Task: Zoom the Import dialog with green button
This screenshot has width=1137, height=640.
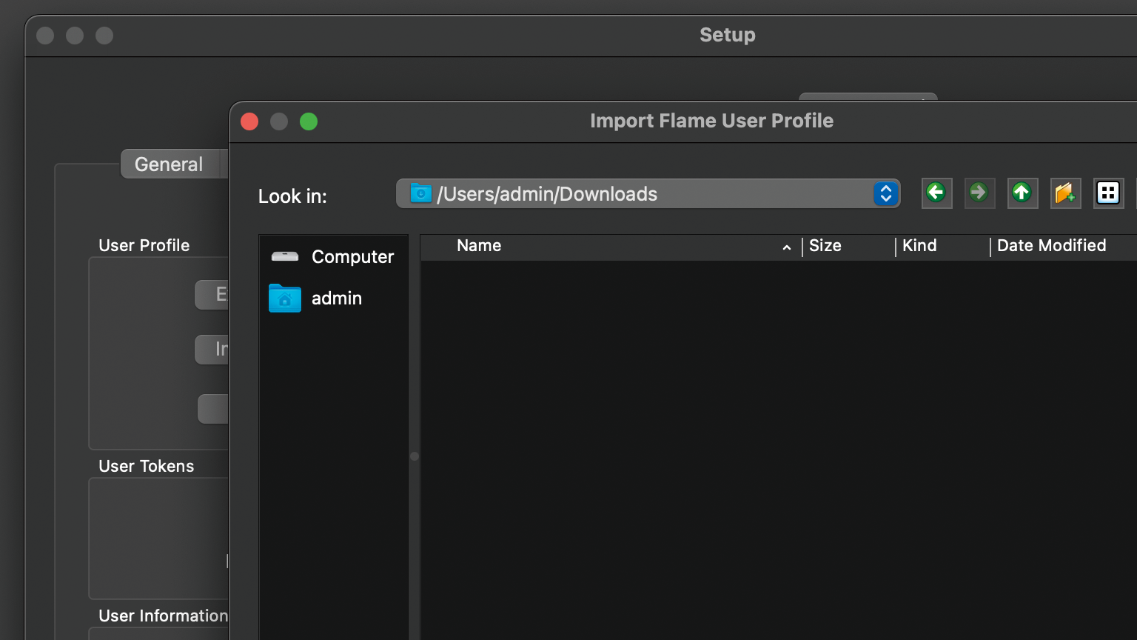Action: tap(309, 121)
